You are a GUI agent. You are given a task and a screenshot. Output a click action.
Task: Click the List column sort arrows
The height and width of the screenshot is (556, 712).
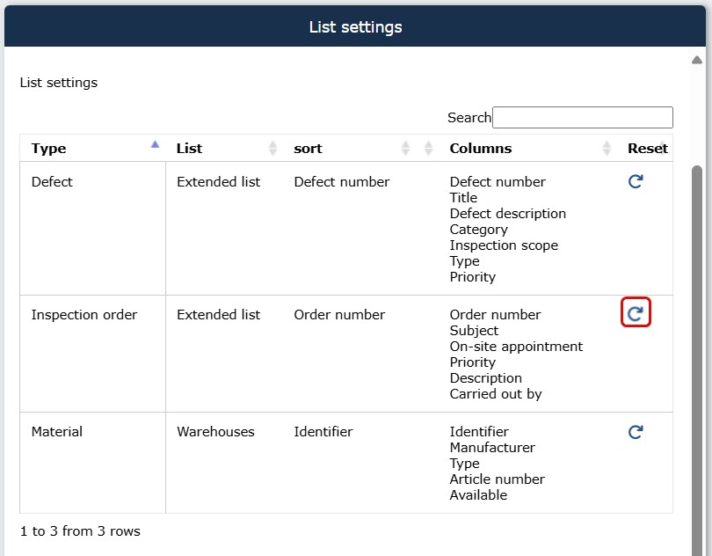coord(272,149)
